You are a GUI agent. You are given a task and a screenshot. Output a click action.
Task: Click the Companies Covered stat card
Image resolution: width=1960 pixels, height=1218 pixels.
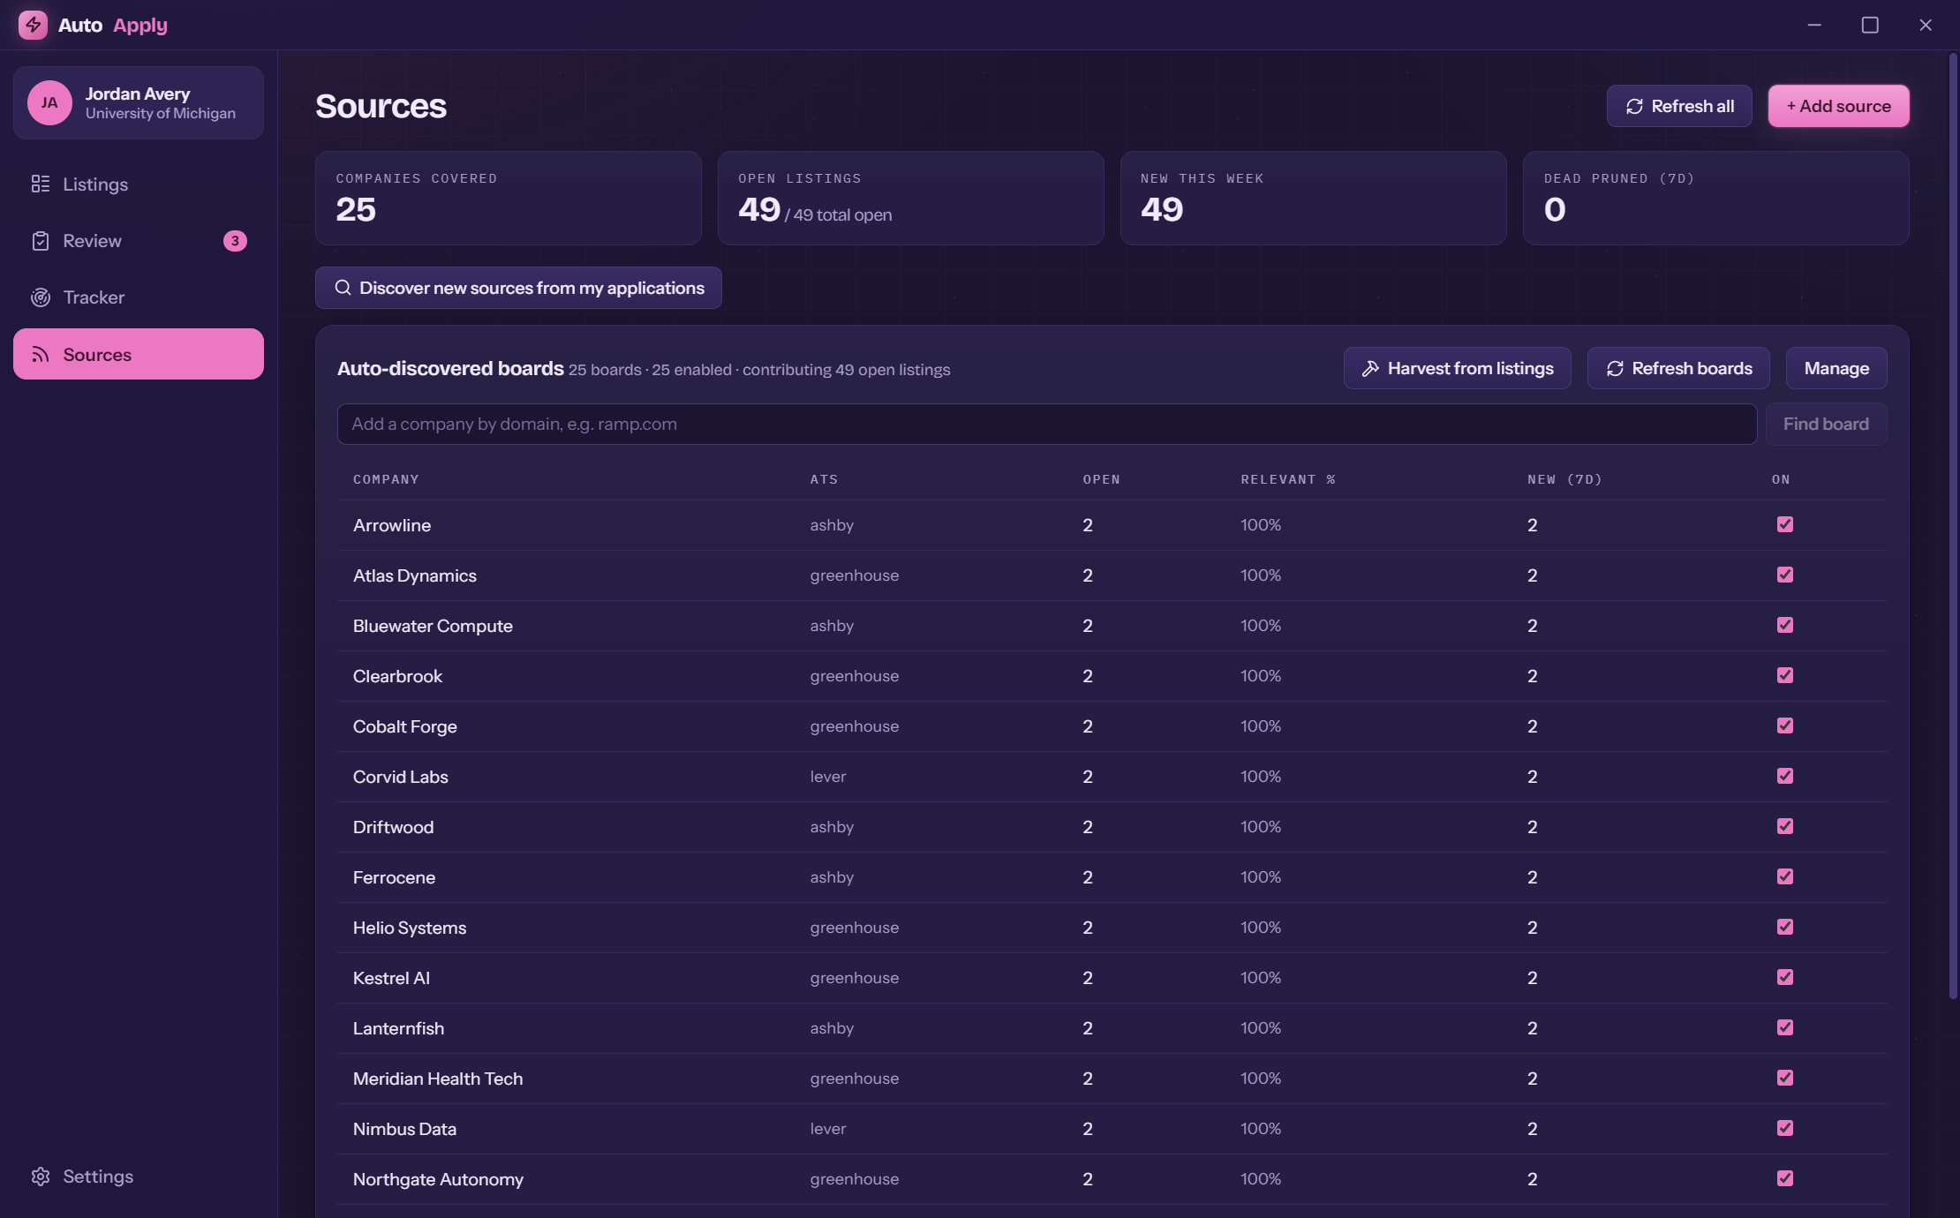point(509,198)
